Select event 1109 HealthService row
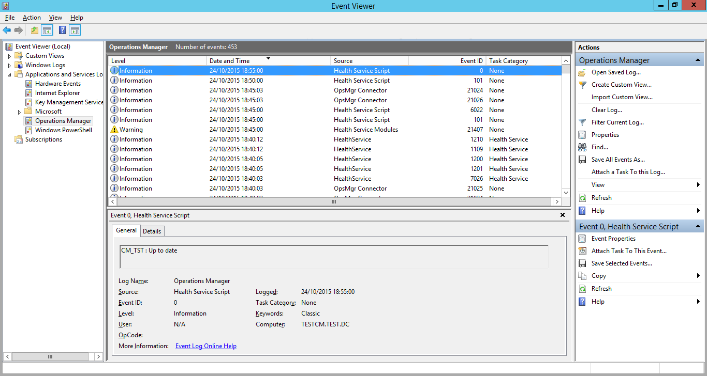The width and height of the screenshot is (707, 376). [x=335, y=149]
